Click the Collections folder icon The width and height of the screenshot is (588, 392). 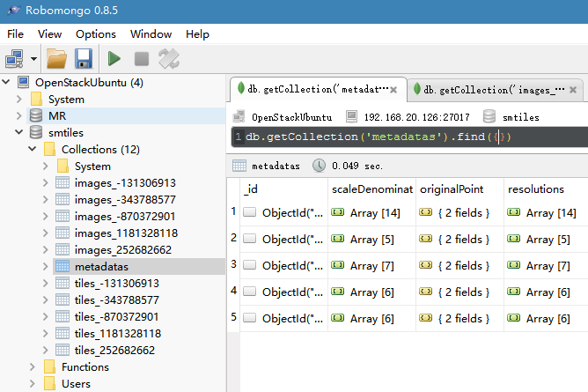pyautogui.click(x=49, y=149)
